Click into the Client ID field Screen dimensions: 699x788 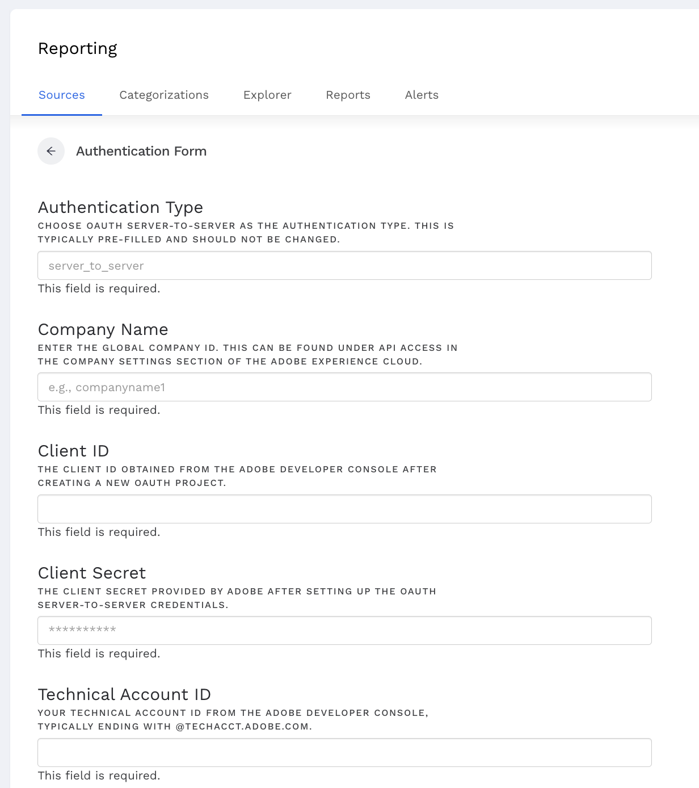(x=344, y=509)
